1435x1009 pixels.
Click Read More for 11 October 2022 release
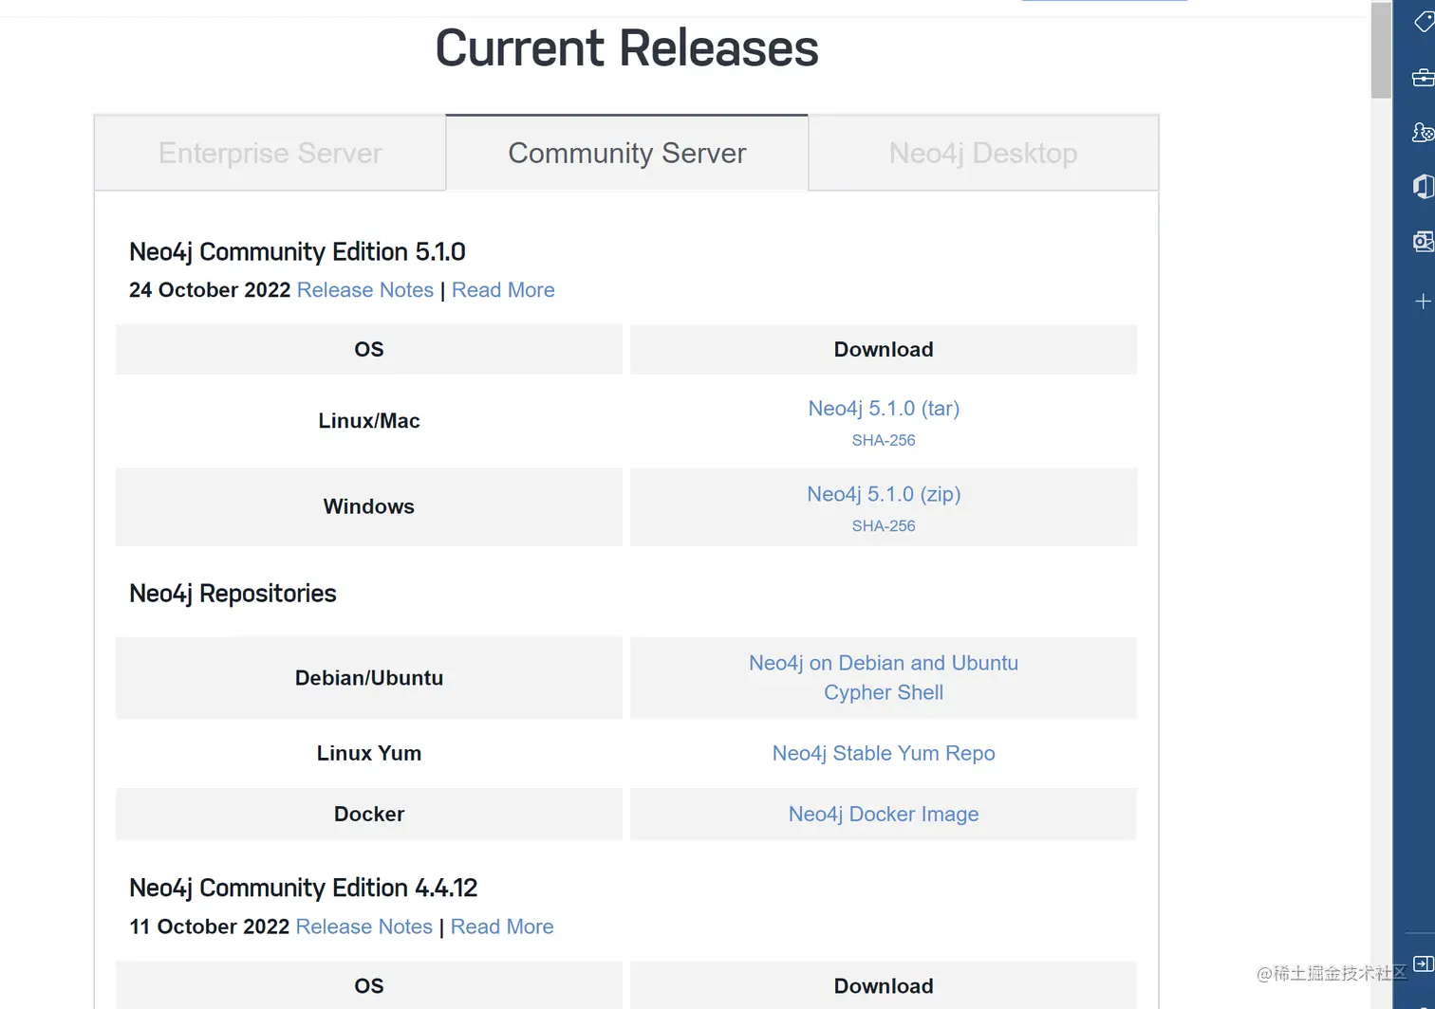click(502, 926)
